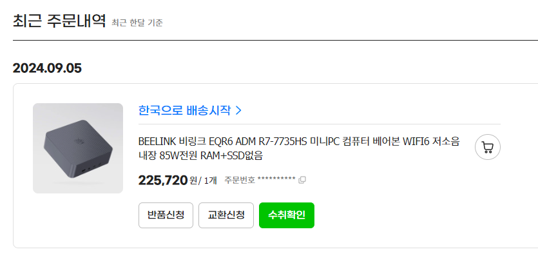The width and height of the screenshot is (538, 265).
Task: Open the mini PC product thumbnail
Action: (x=78, y=148)
